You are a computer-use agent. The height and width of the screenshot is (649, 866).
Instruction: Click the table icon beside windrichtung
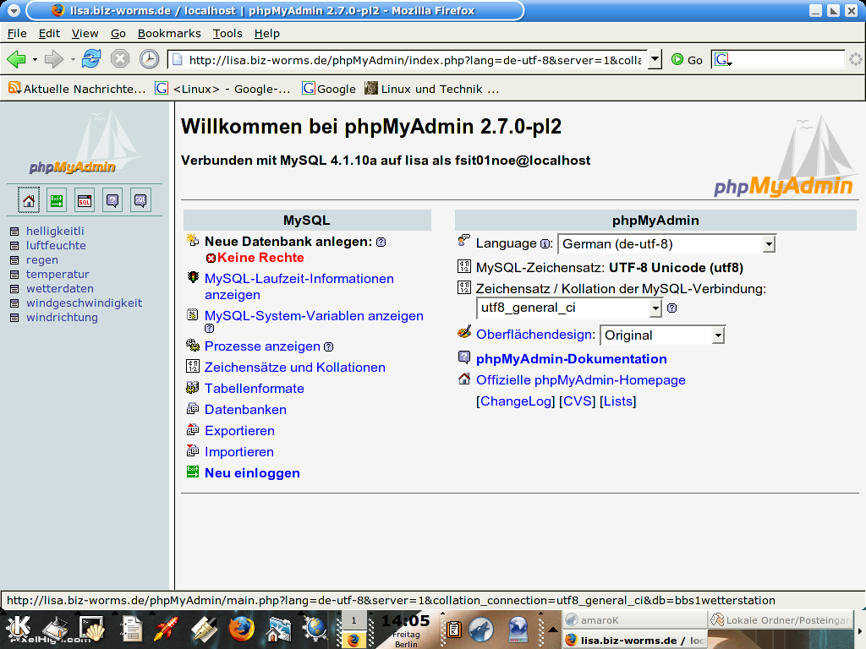pyautogui.click(x=14, y=318)
